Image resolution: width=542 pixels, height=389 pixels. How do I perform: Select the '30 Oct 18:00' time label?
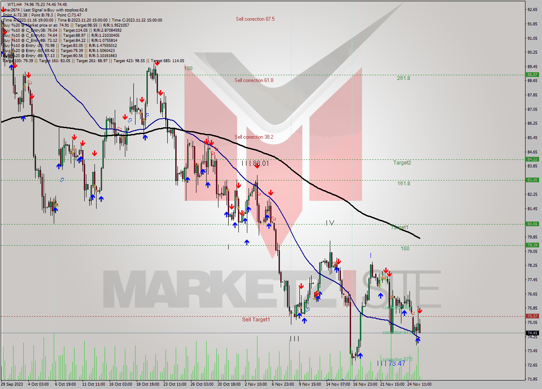(229, 384)
